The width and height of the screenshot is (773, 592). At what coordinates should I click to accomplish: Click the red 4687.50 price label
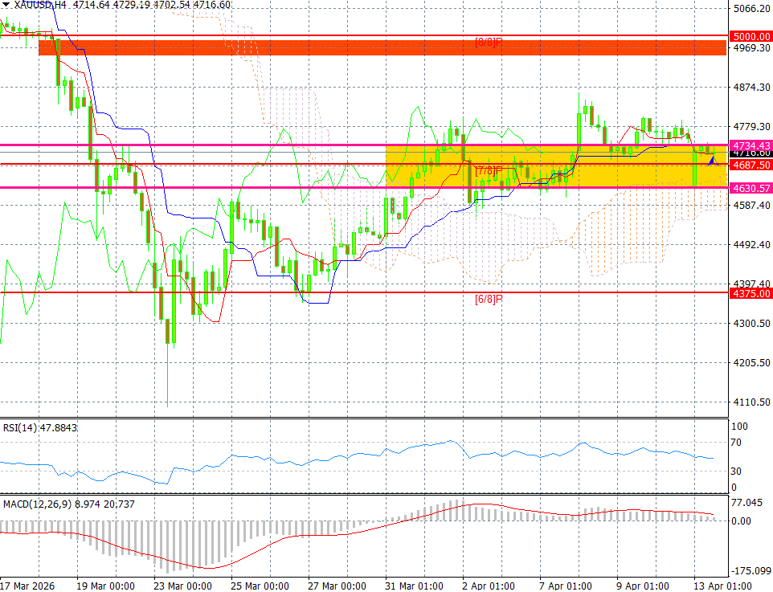[x=751, y=165]
